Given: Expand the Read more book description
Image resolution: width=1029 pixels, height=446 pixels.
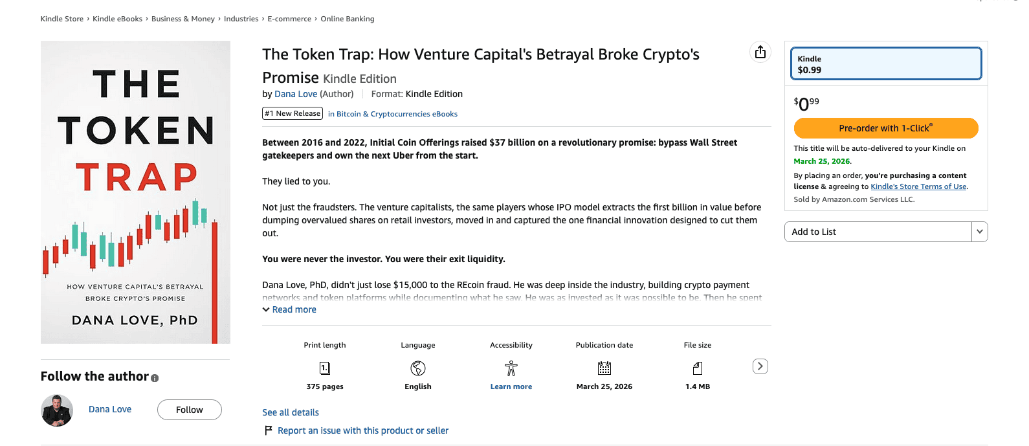Looking at the screenshot, I should coord(289,309).
